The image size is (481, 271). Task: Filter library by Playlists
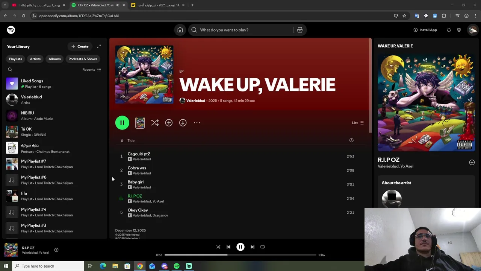pos(15,59)
